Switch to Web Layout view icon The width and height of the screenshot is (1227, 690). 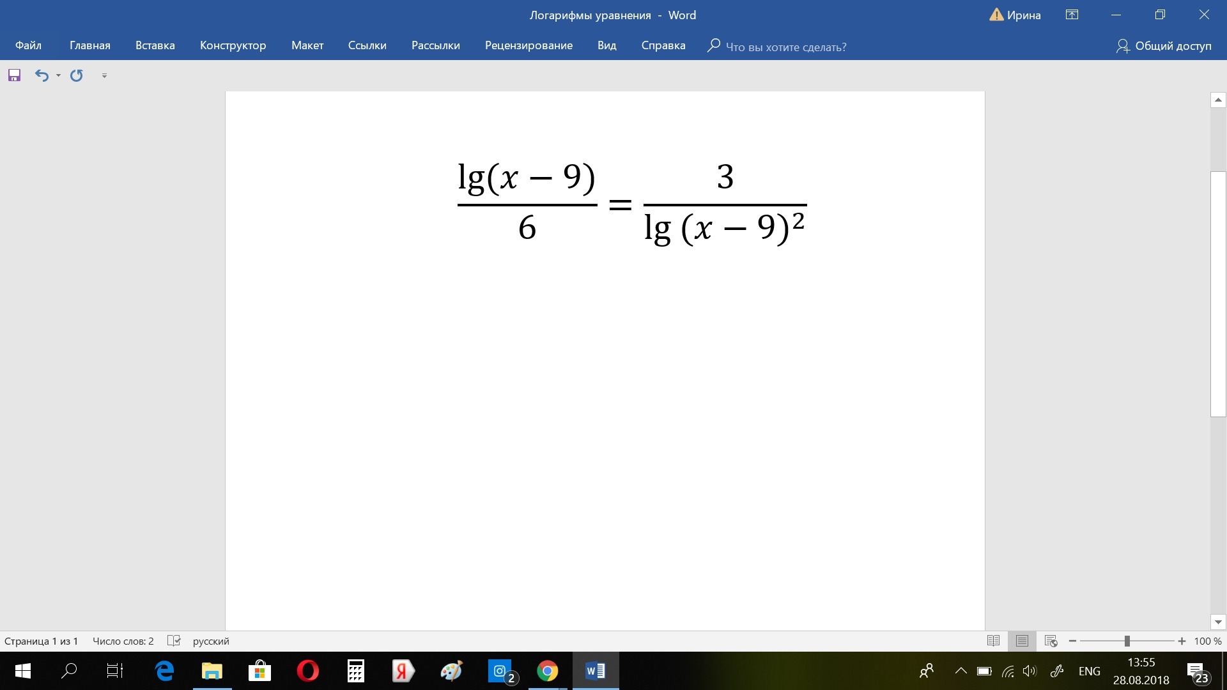point(1051,641)
